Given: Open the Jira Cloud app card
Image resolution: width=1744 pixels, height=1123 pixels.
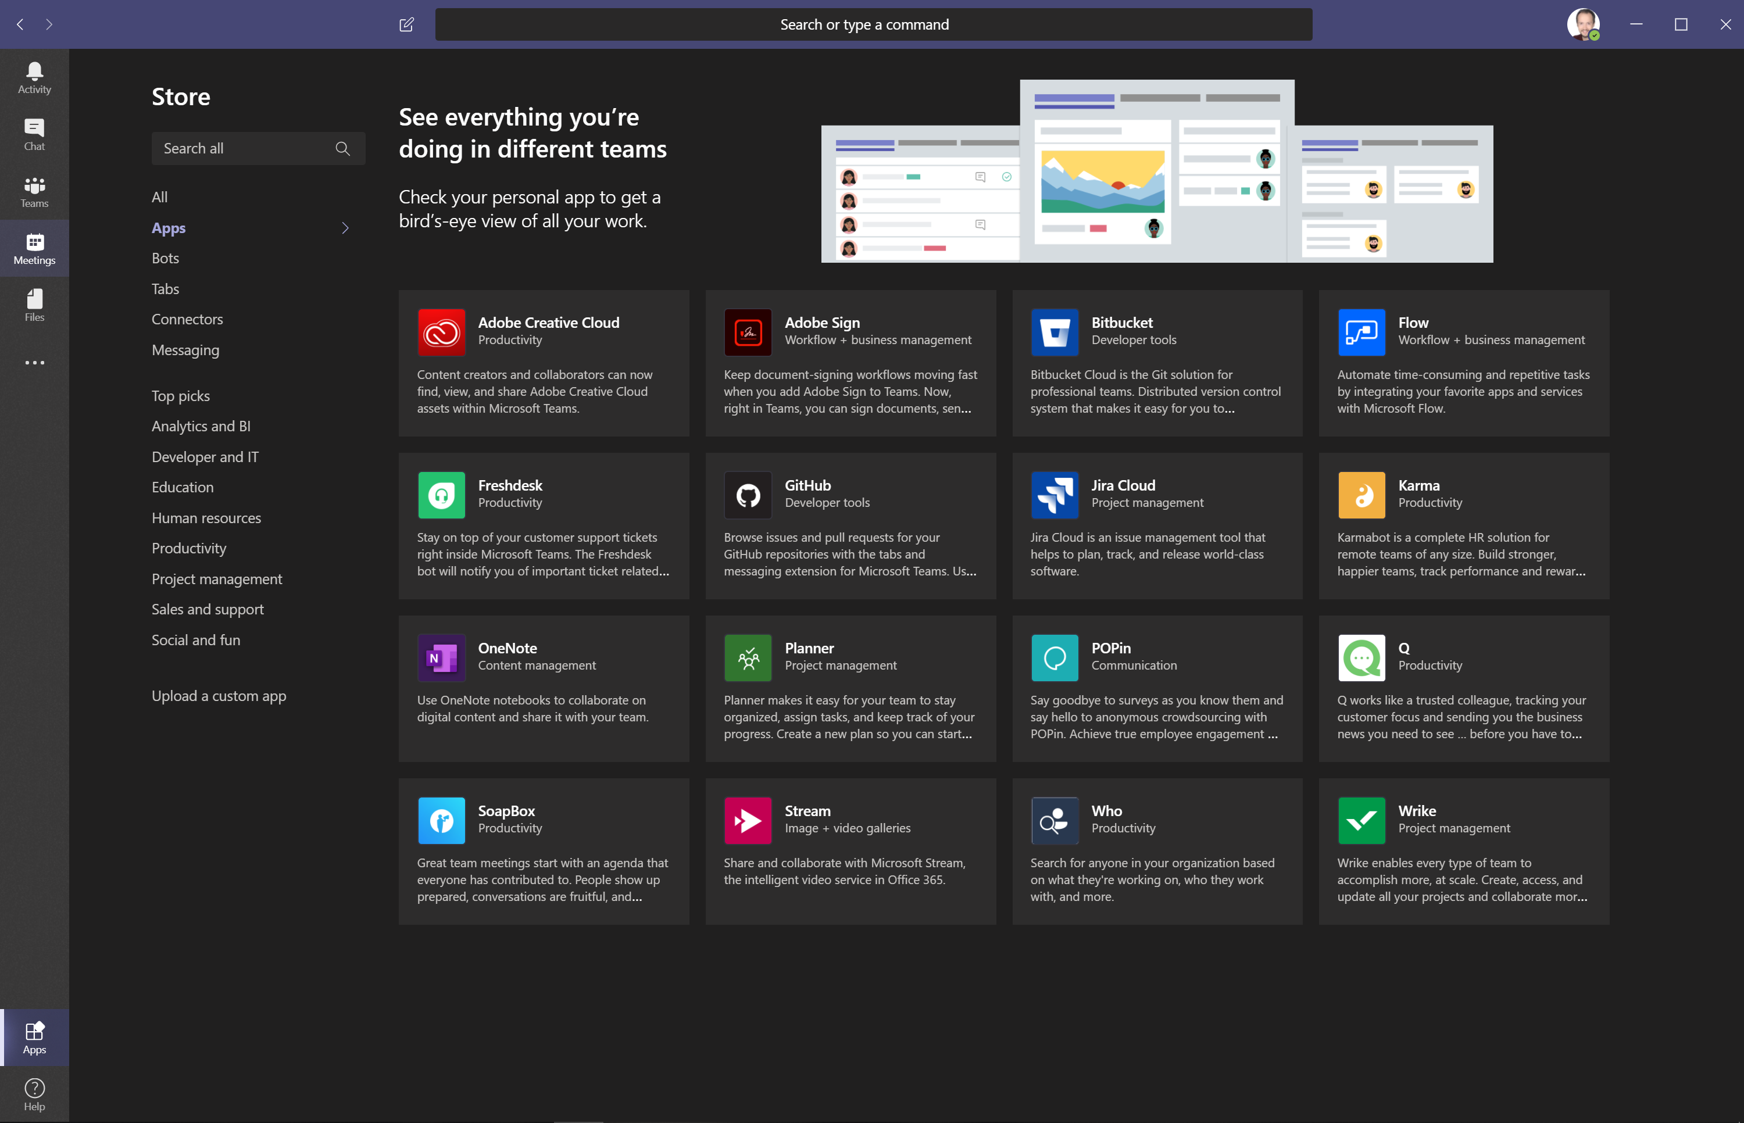Looking at the screenshot, I should [x=1157, y=526].
